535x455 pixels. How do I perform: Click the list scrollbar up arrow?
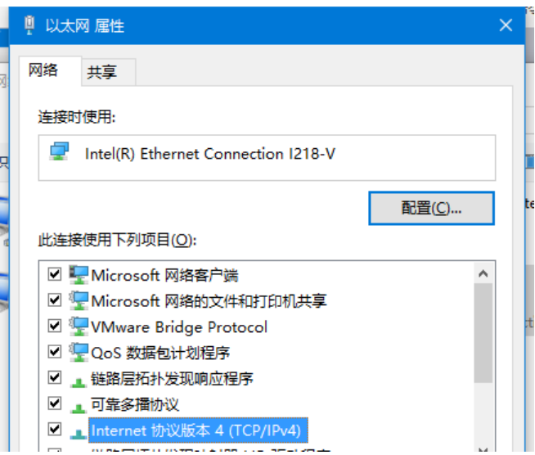[483, 274]
